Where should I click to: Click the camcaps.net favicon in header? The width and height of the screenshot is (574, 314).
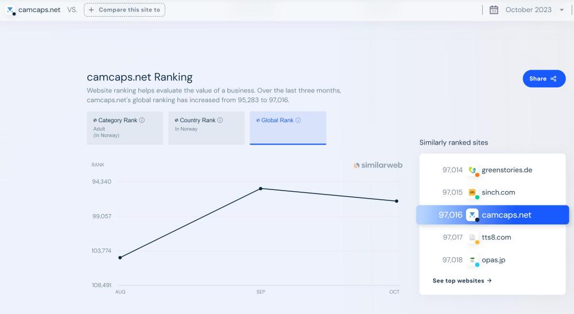(x=10, y=10)
